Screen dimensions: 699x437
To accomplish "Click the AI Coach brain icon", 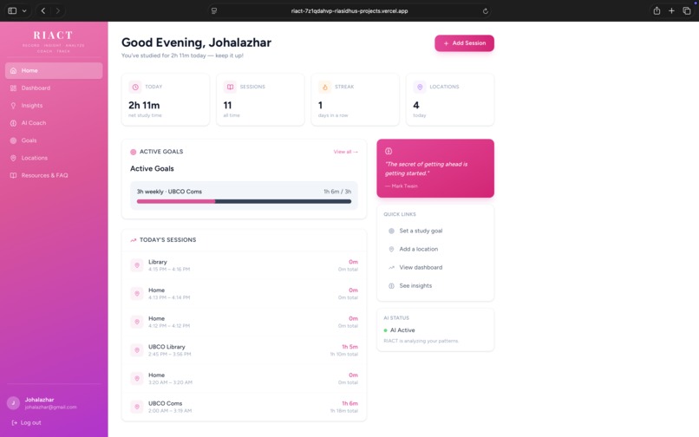I will point(13,123).
